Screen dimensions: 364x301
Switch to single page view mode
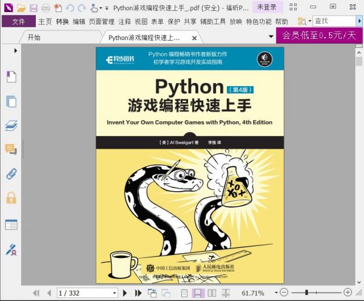point(185,293)
